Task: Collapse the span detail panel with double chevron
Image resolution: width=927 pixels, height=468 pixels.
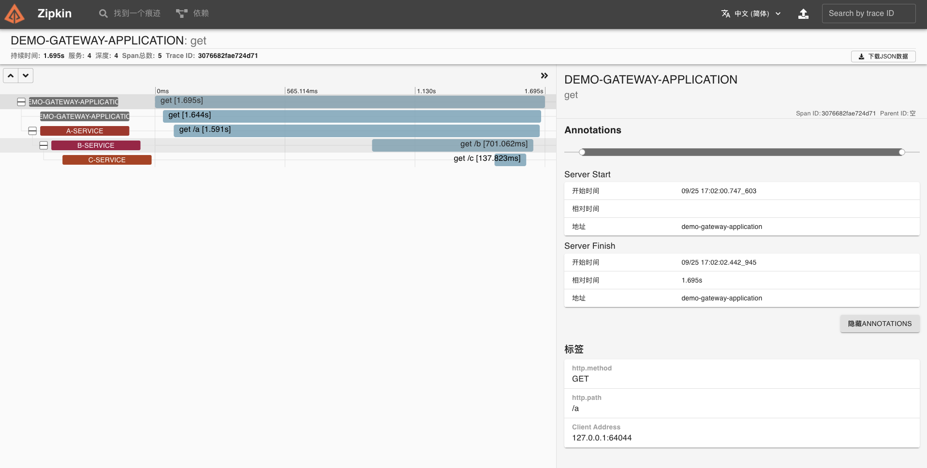Action: tap(544, 76)
